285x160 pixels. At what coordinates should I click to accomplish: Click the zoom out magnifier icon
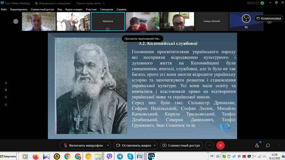click(6, 105)
